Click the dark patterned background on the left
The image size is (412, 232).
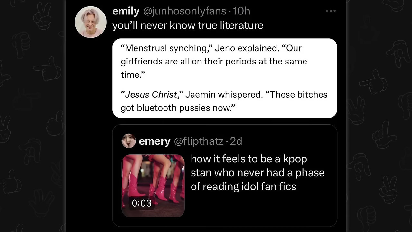tap(33, 116)
